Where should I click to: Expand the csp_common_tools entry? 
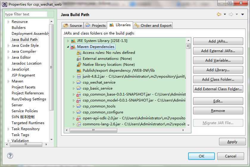pos(74,106)
